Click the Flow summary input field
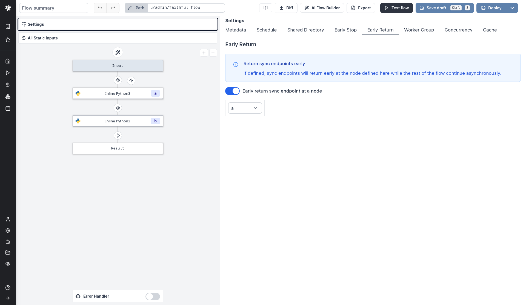 [54, 8]
